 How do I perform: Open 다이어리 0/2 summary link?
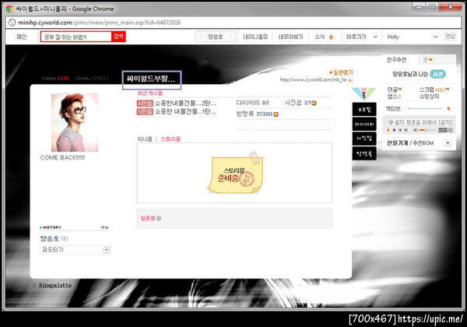[252, 103]
